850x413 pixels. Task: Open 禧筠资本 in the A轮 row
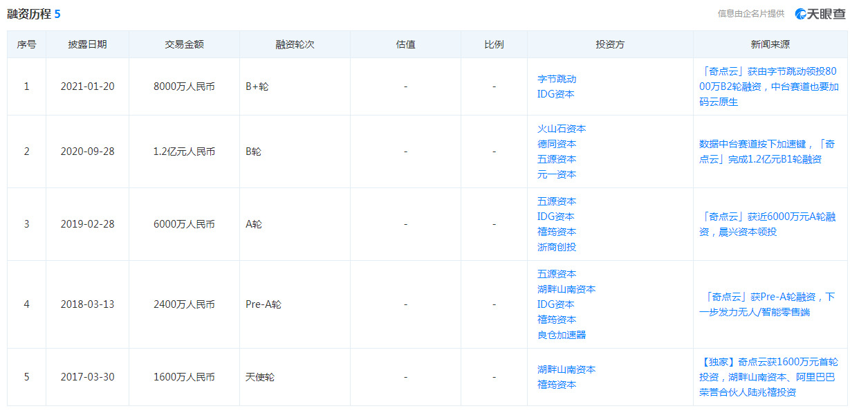pos(557,232)
